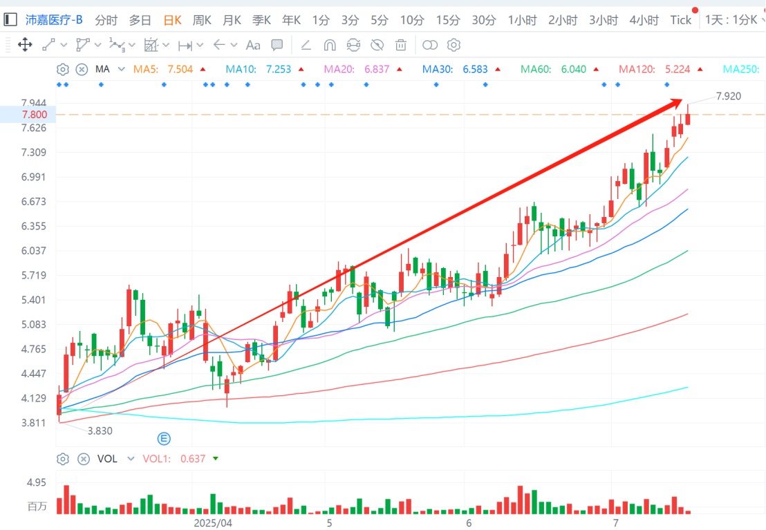Select the polygon shape drawing tool
The width and height of the screenshot is (766, 530).
(x=82, y=45)
